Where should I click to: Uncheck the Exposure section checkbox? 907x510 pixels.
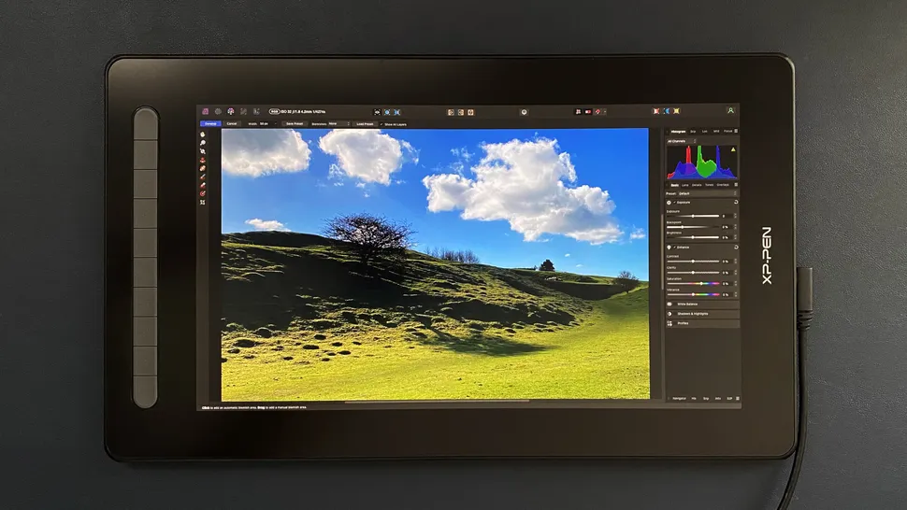673,202
